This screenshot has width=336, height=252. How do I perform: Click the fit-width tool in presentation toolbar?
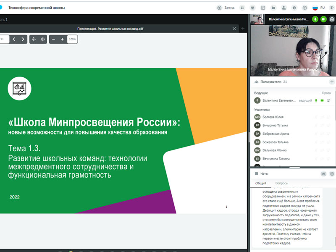[43, 39]
